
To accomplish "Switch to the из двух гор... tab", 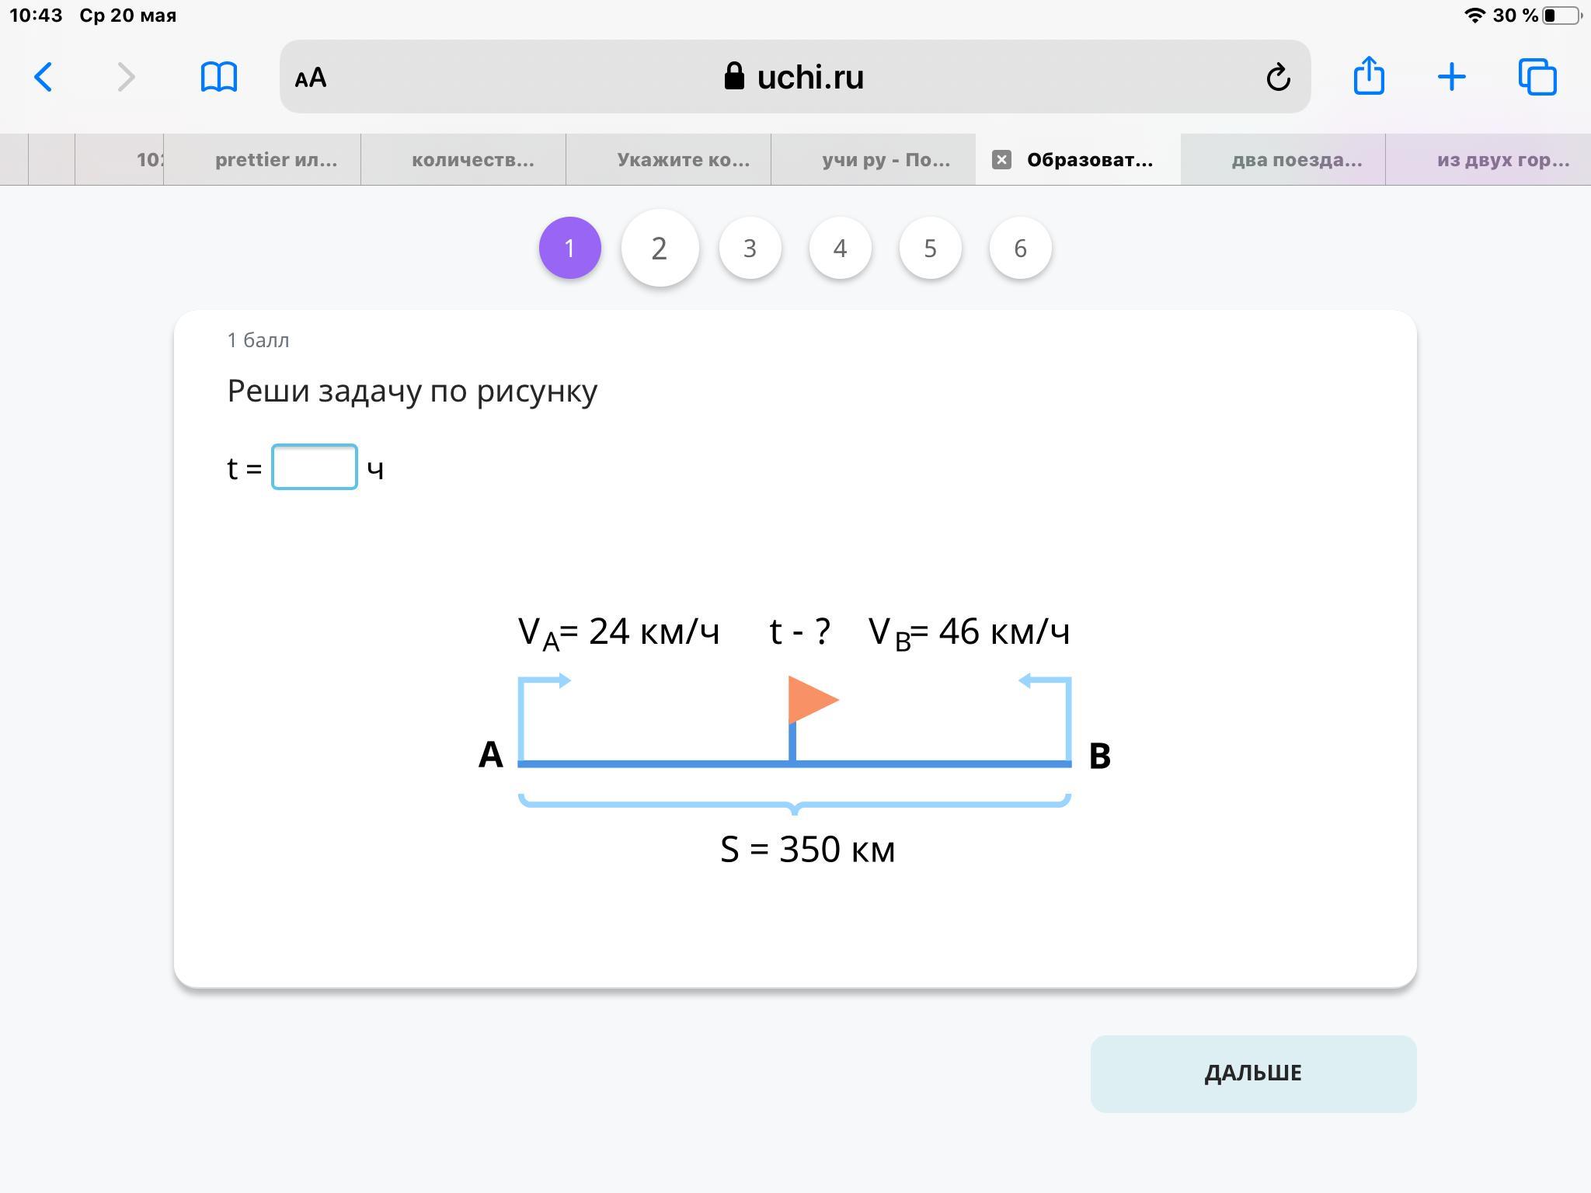I will (1502, 160).
